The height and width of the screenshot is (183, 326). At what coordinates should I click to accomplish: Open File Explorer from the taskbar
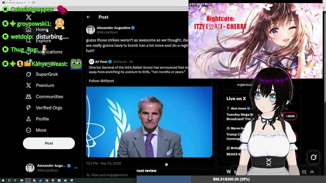pyautogui.click(x=22, y=180)
